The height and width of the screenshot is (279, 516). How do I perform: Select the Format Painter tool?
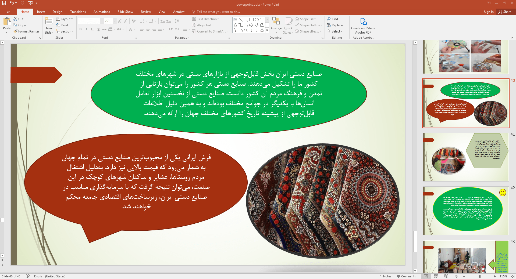pos(26,31)
